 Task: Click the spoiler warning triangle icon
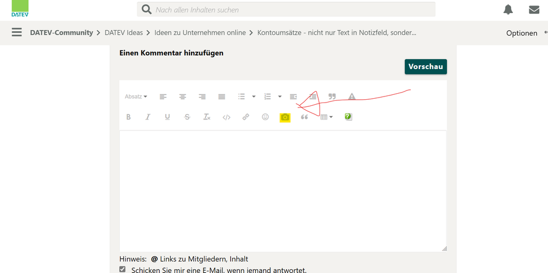click(352, 97)
